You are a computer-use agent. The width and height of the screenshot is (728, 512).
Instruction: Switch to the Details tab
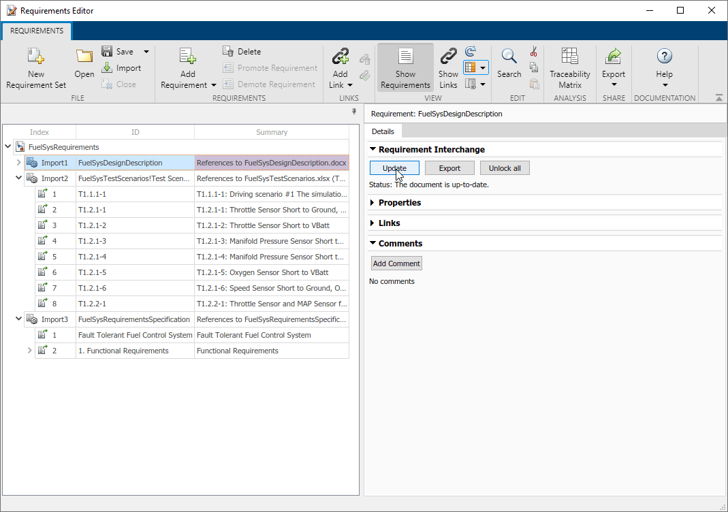click(x=383, y=131)
